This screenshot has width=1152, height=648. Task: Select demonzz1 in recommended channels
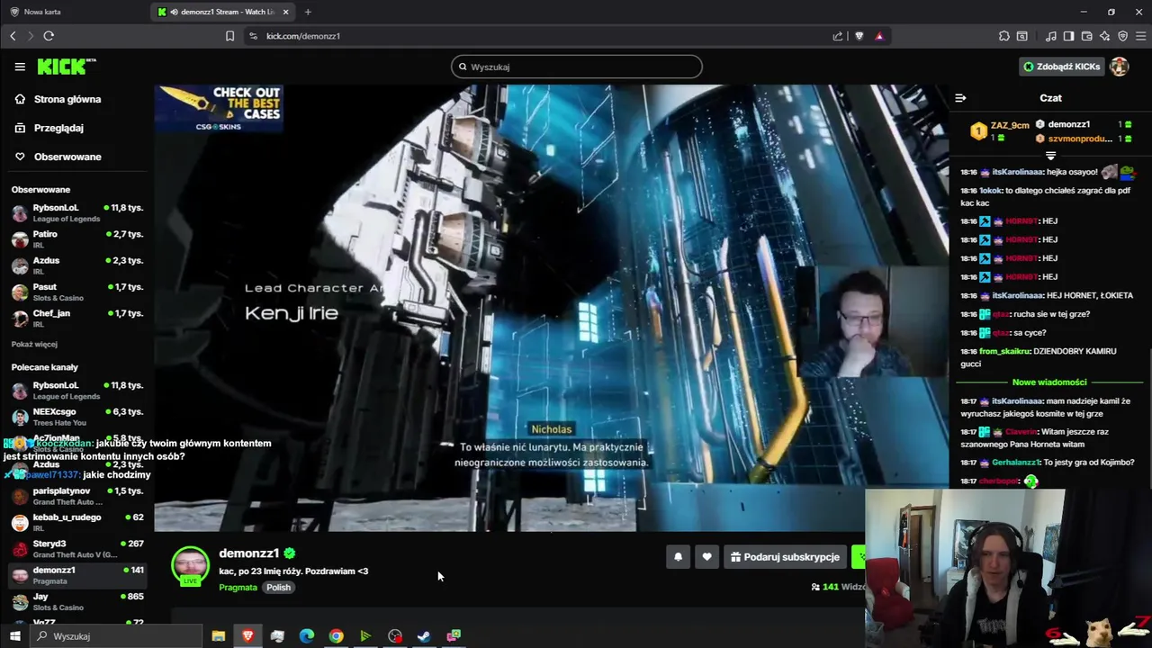76,574
